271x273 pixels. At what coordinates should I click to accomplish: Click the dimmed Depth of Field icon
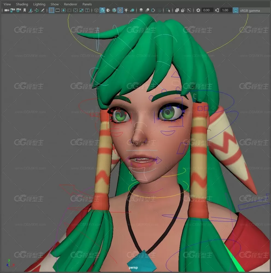(x=159, y=10)
